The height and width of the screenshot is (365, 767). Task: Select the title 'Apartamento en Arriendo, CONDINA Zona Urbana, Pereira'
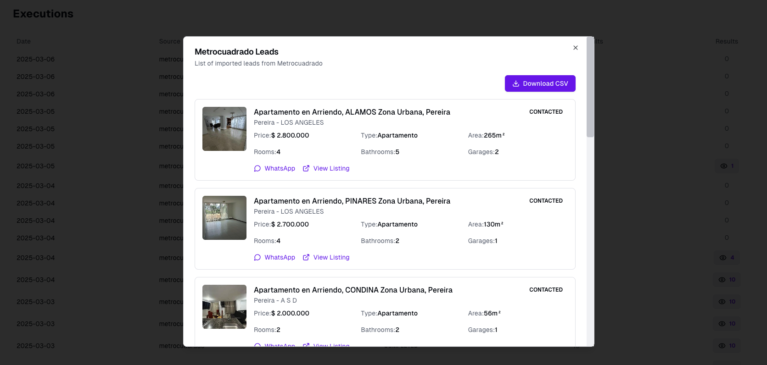[x=353, y=290]
